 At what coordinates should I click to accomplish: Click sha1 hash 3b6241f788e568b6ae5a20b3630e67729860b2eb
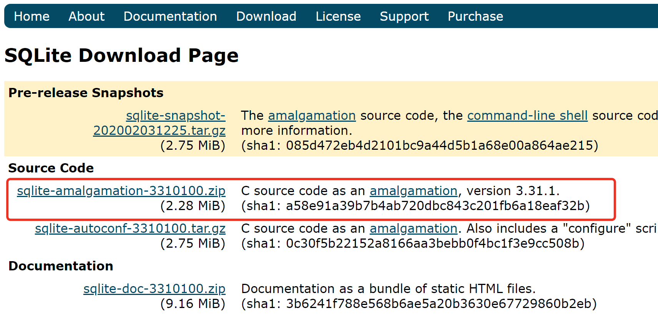point(439,304)
